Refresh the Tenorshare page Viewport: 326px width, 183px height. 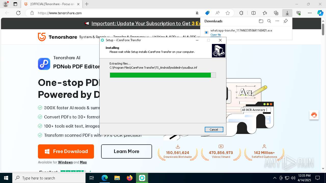coord(18,13)
